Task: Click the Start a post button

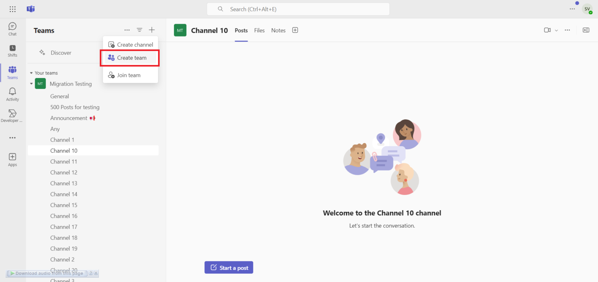Action: coord(229,267)
